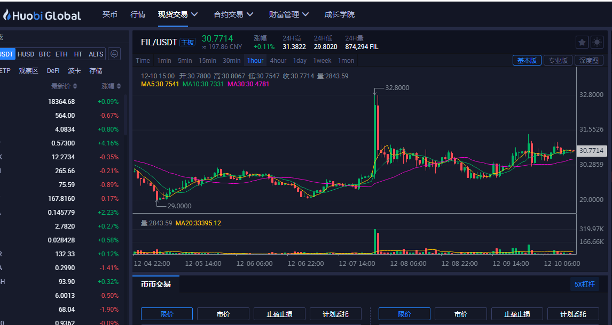Open the 深度图 chart view

coord(589,60)
